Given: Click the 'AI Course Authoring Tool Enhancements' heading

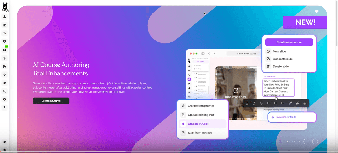Looking at the screenshot, I should click(61, 69).
